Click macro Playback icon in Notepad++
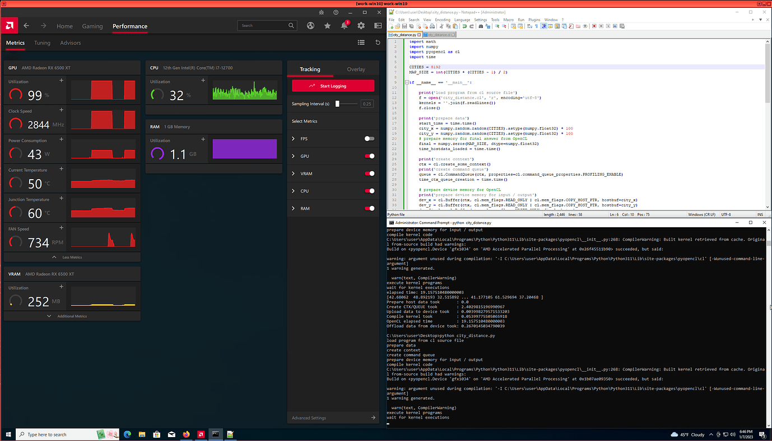The height and width of the screenshot is (441, 772). [608, 26]
